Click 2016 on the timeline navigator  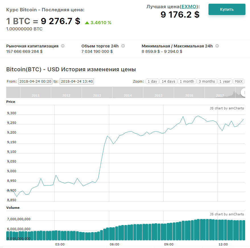[189, 95]
